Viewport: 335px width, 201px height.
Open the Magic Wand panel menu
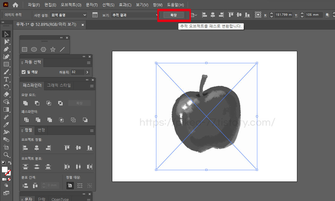click(89, 63)
